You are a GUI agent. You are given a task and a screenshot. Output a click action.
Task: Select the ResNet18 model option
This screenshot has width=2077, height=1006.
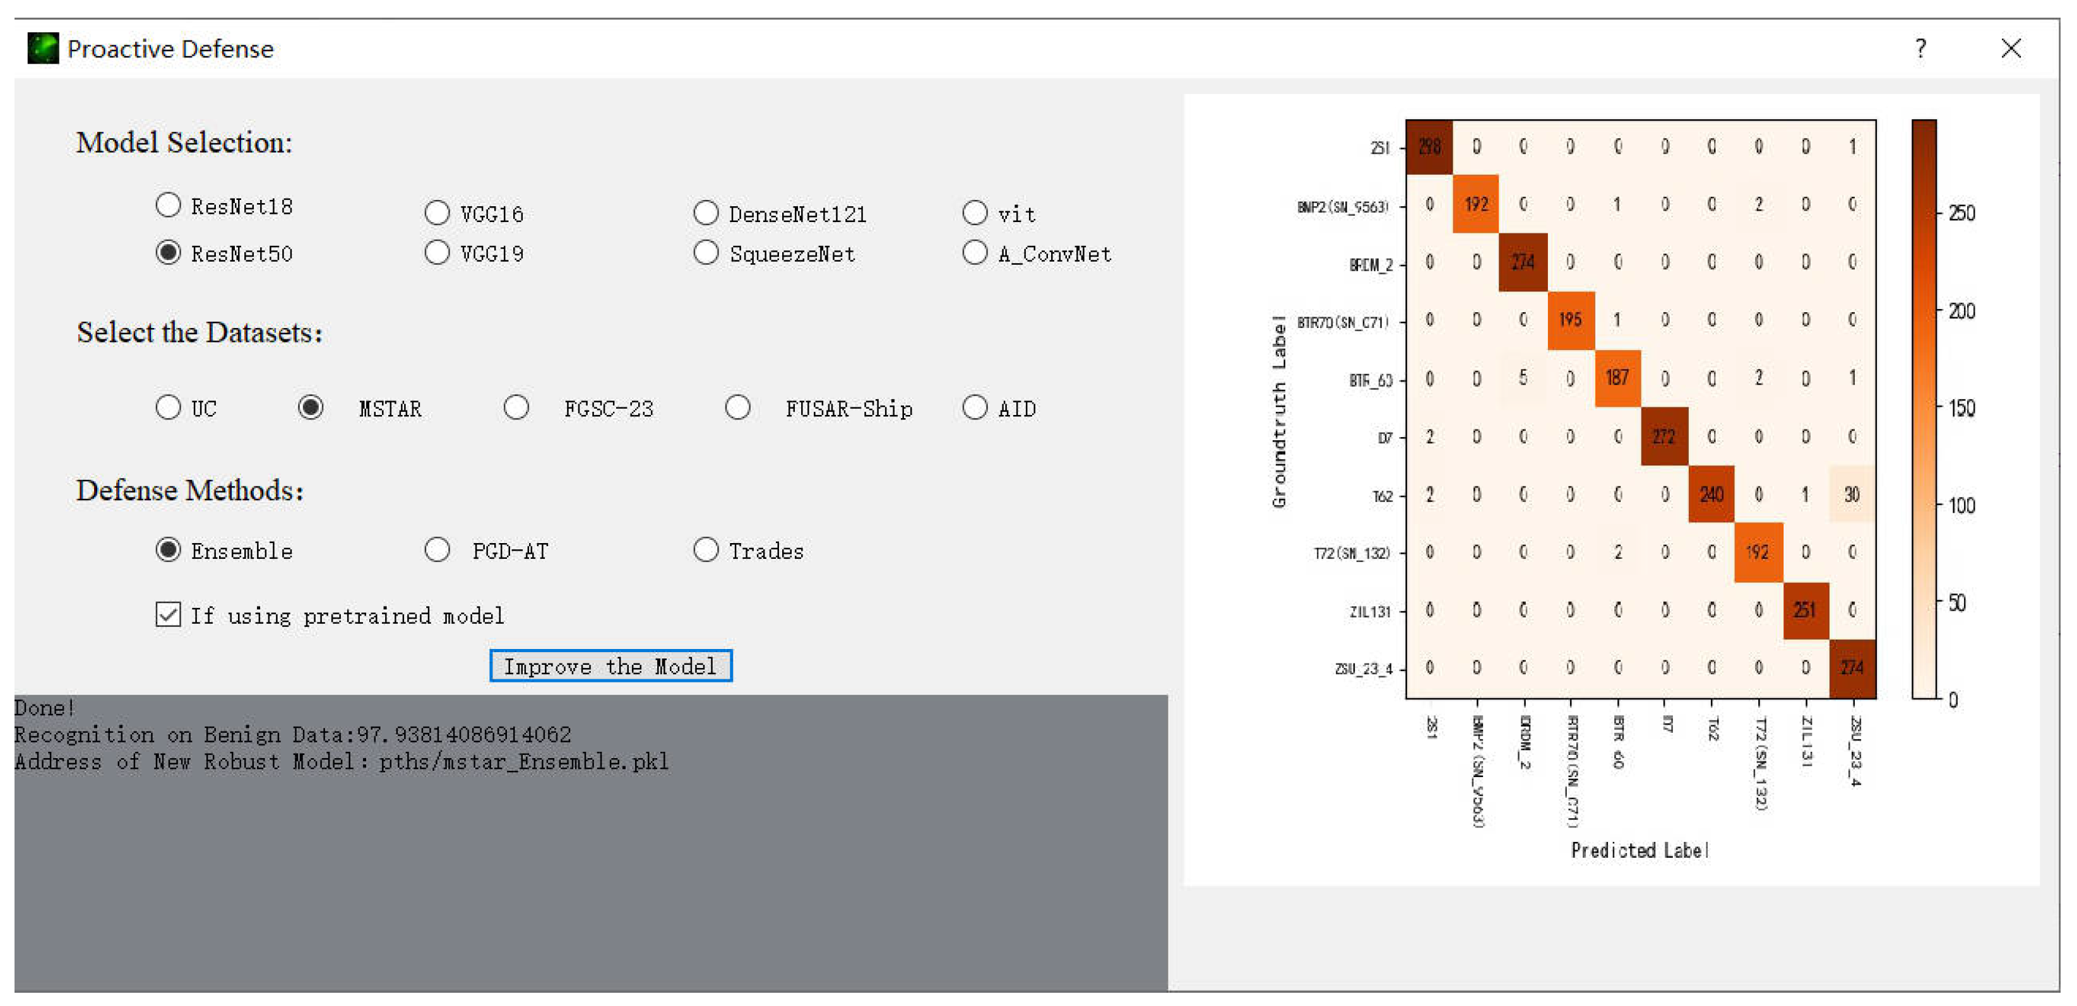click(168, 206)
